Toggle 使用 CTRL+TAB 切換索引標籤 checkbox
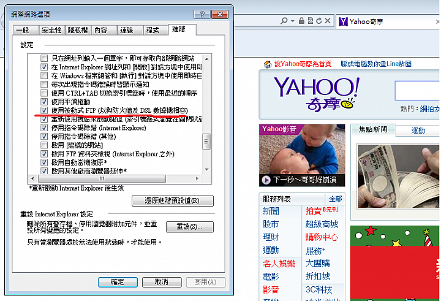Image resolution: width=441 pixels, height=301 pixels. 44,93
